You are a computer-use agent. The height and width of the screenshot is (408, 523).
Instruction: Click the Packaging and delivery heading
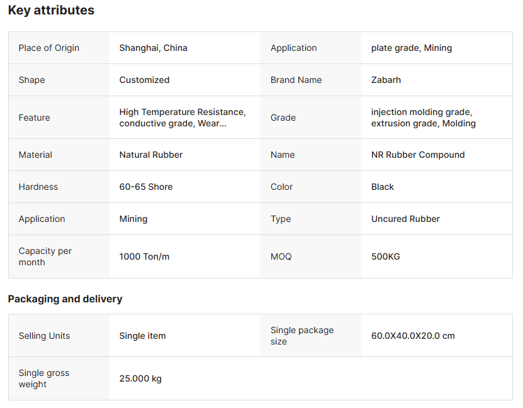(65, 299)
